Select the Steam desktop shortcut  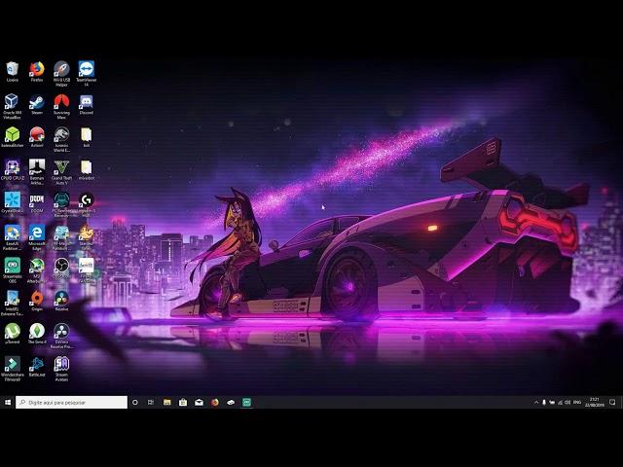pos(37,104)
